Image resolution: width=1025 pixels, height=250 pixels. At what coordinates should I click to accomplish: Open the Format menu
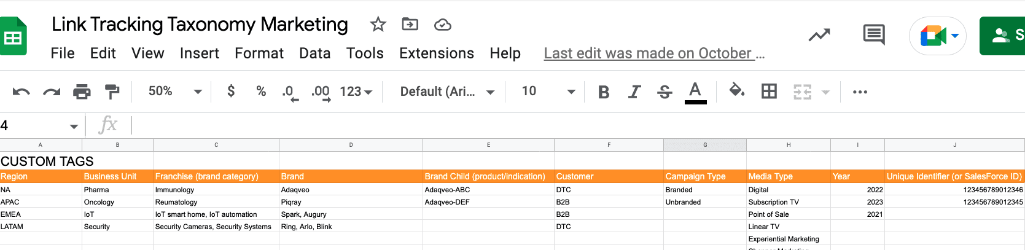click(x=259, y=53)
